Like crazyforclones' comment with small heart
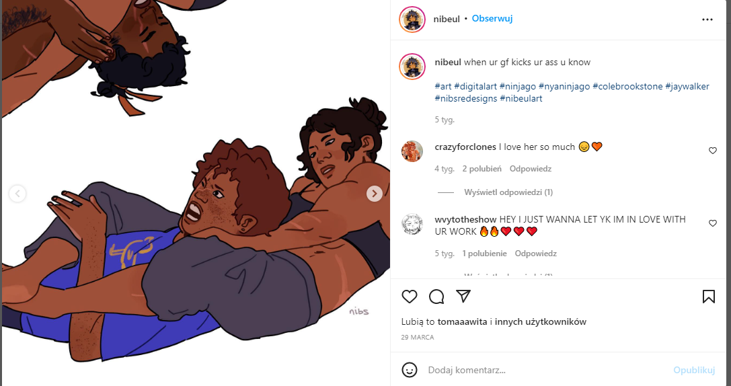 point(712,151)
